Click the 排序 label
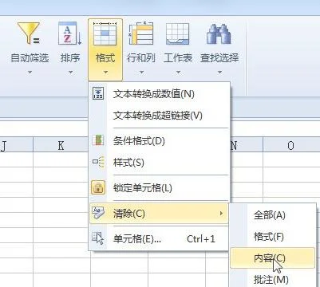 [70, 57]
